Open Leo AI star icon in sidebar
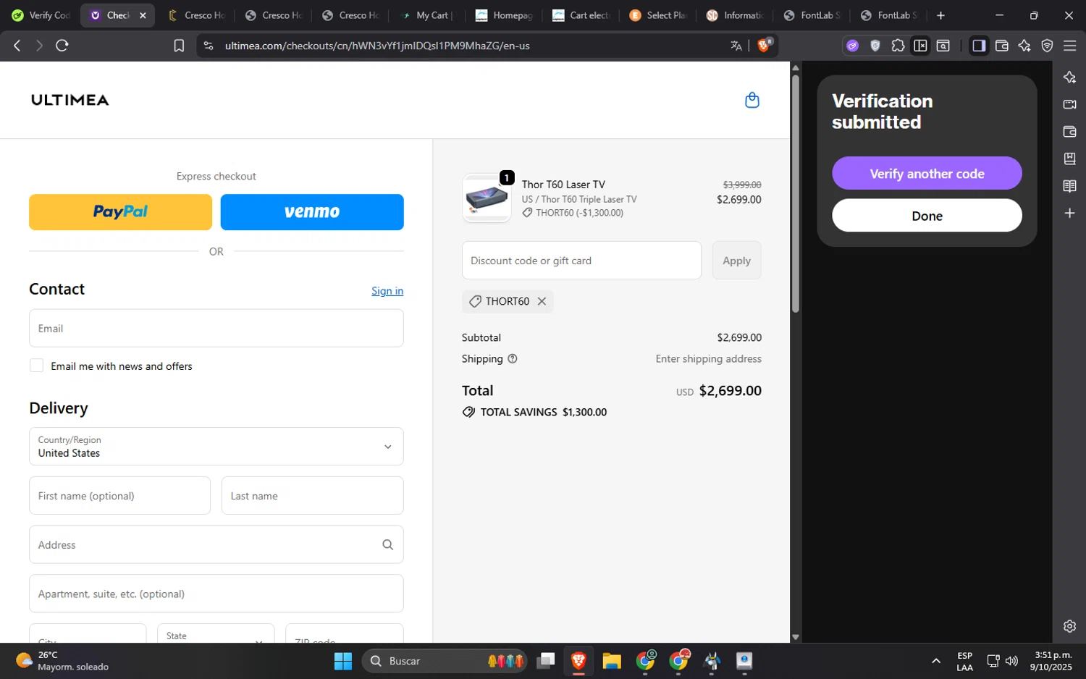1086x679 pixels. (1069, 77)
